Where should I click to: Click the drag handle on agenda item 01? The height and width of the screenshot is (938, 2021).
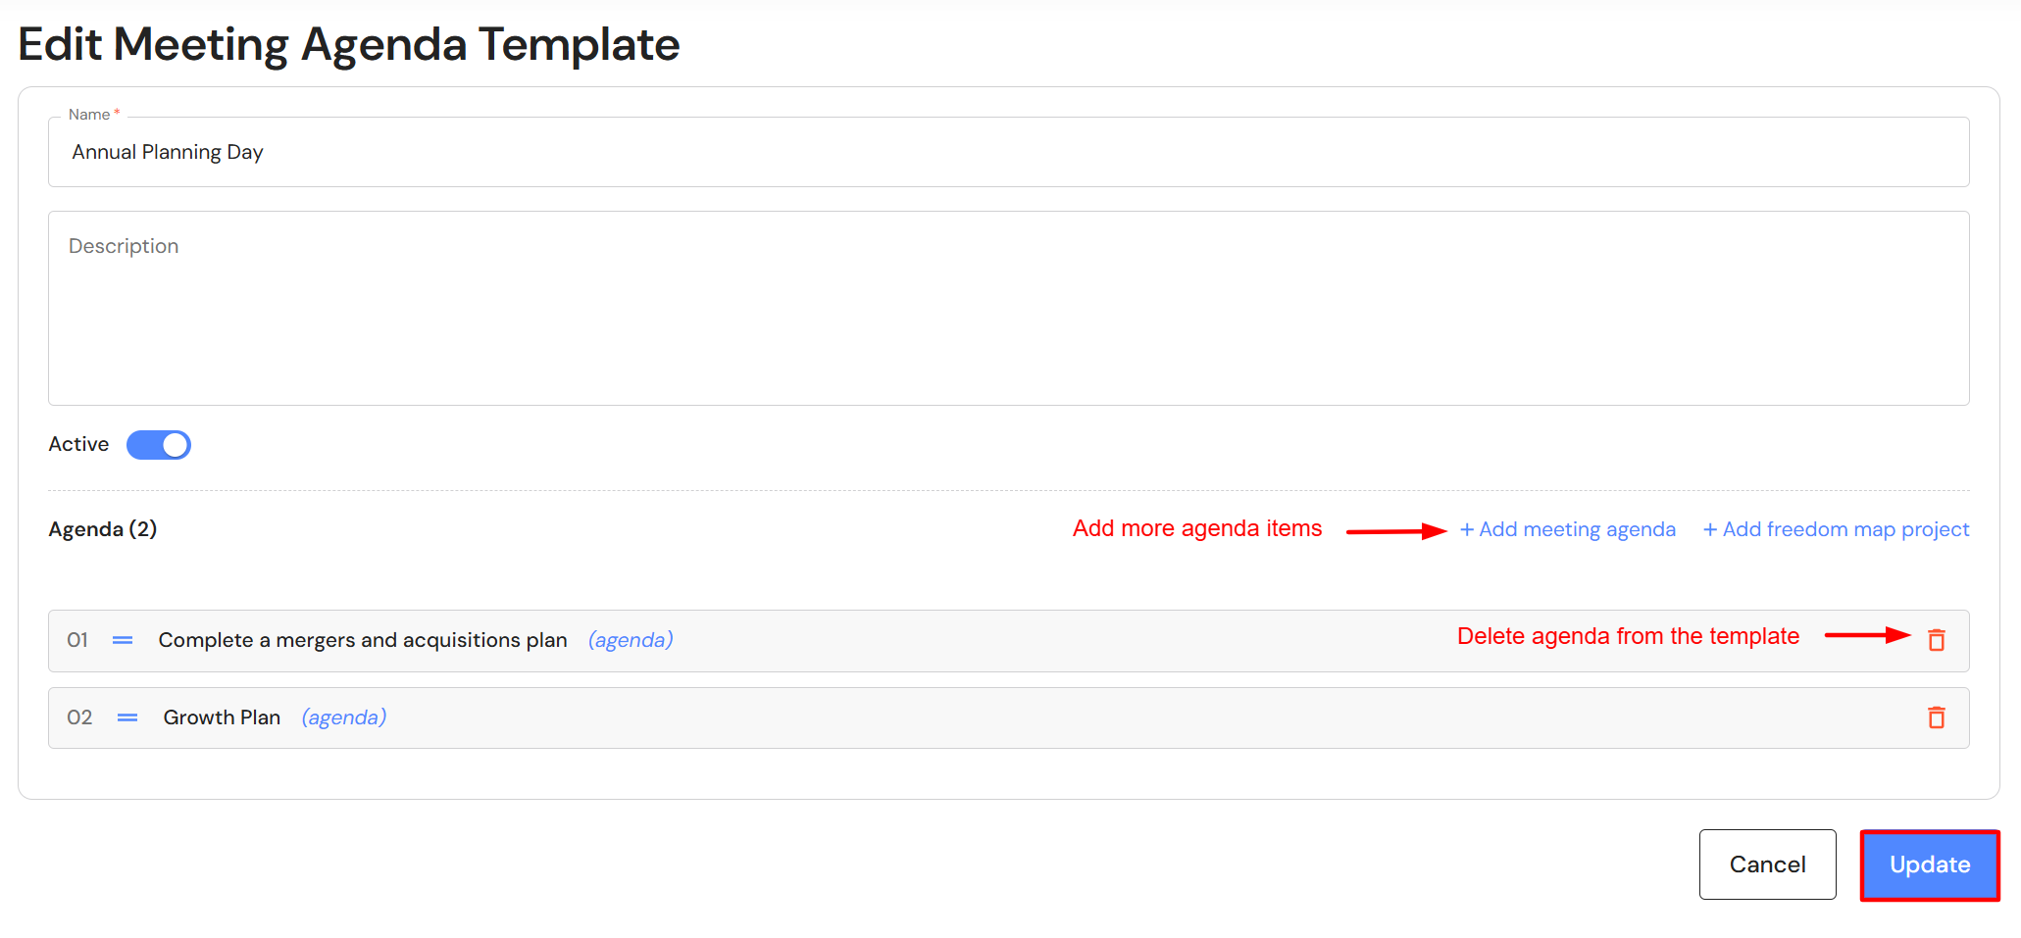(123, 640)
